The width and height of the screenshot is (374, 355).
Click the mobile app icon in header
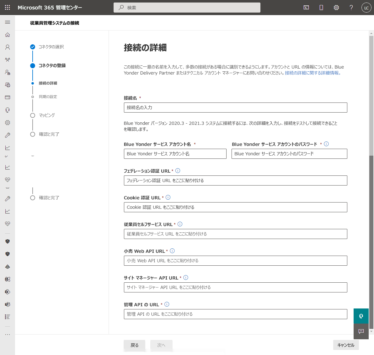[x=321, y=8]
